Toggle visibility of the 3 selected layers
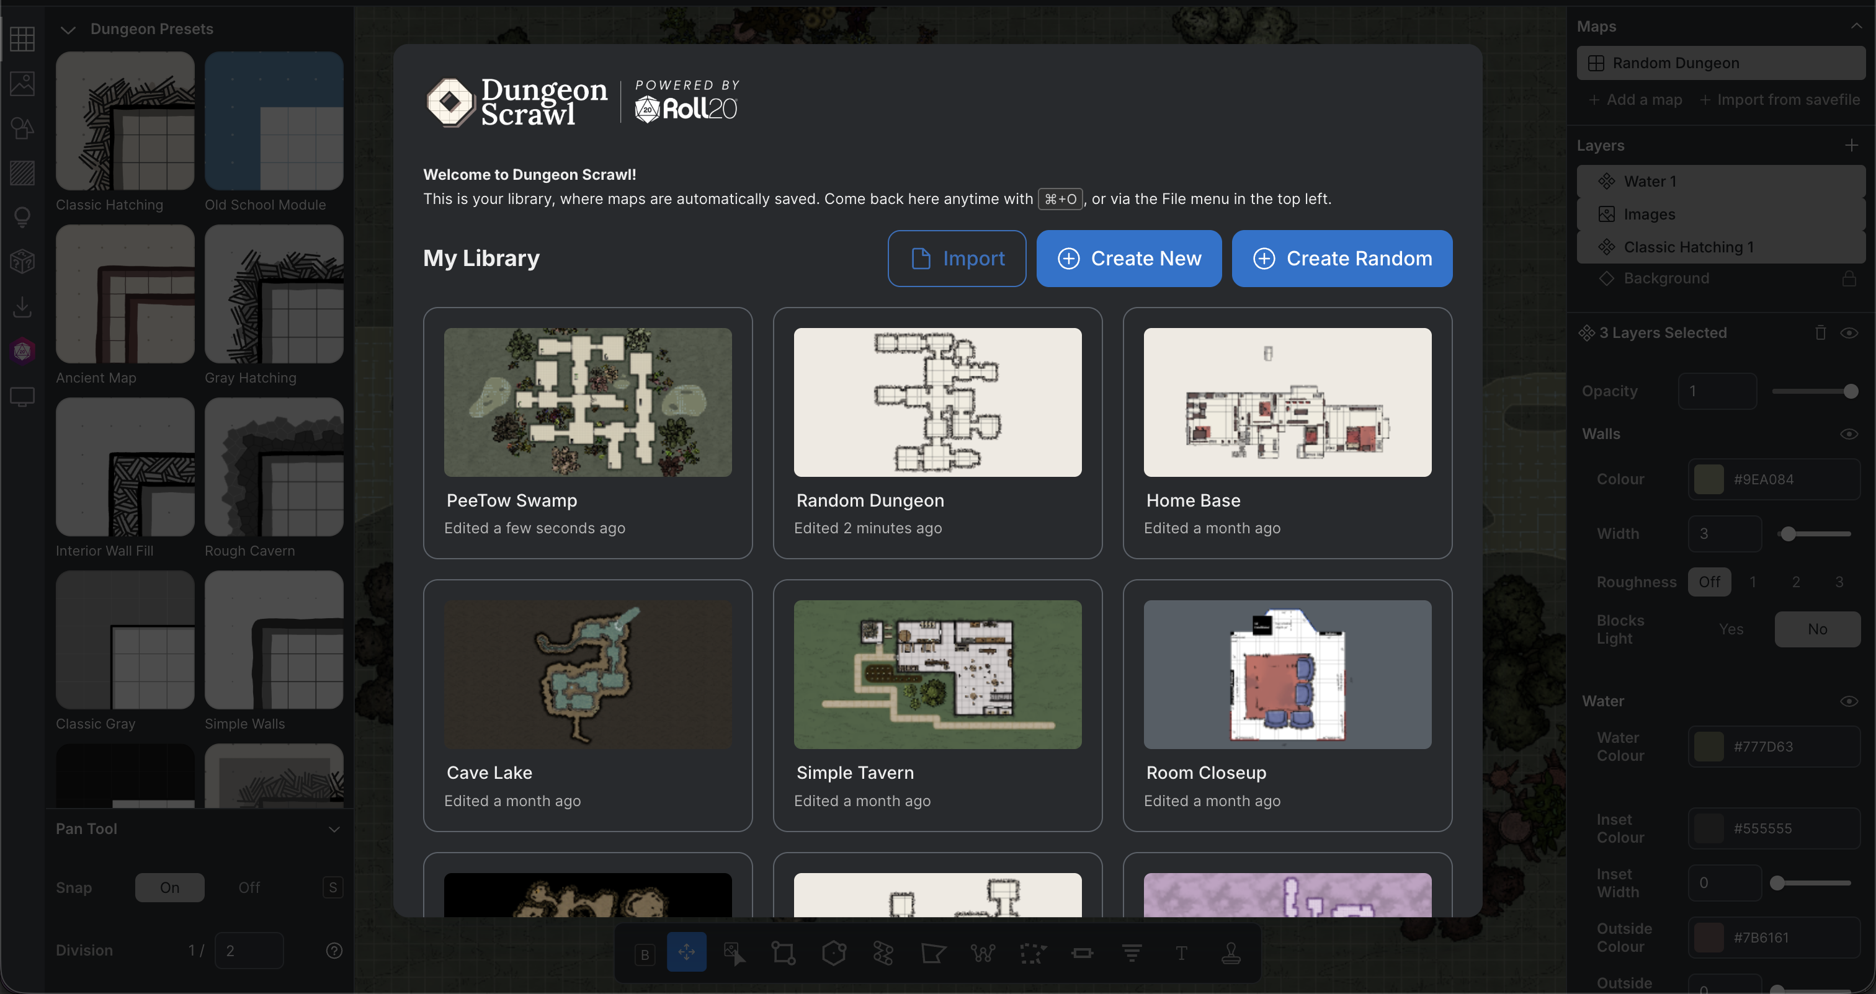 (1849, 332)
